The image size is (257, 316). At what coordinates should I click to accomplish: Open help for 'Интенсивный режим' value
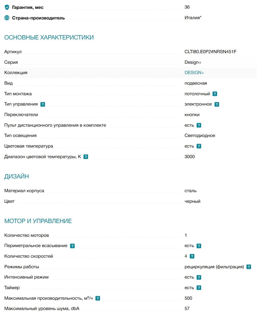click(x=199, y=277)
